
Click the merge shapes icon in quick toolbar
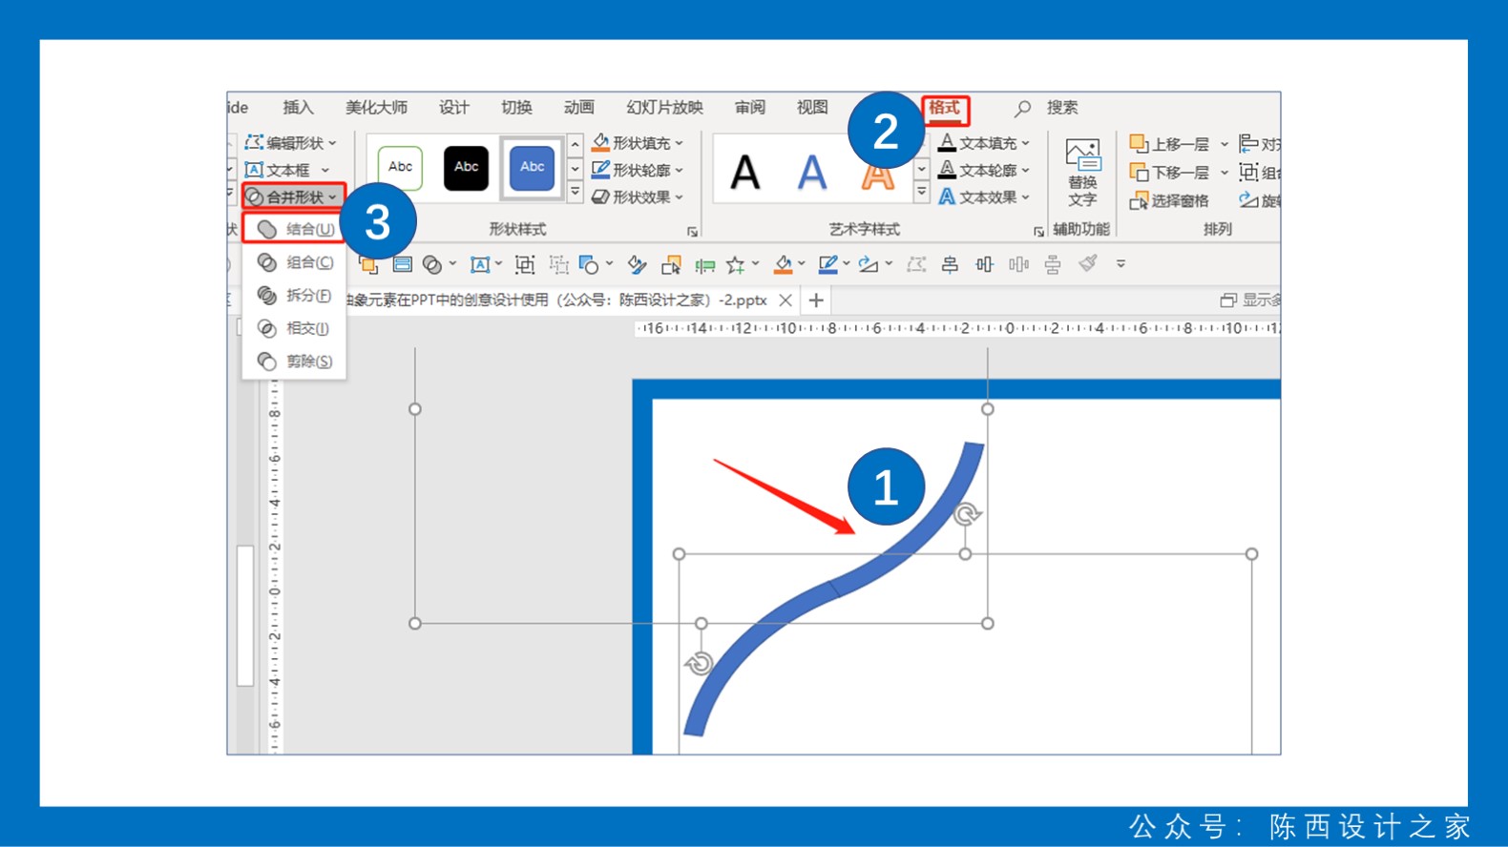433,264
